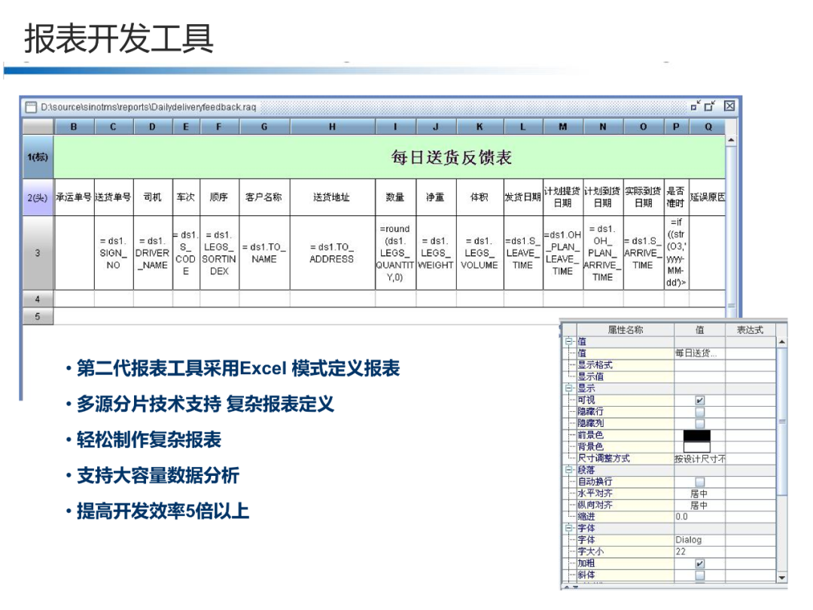Click the select-all corner of the grid
Viewport: 813px width, 610px height.
click(38, 127)
